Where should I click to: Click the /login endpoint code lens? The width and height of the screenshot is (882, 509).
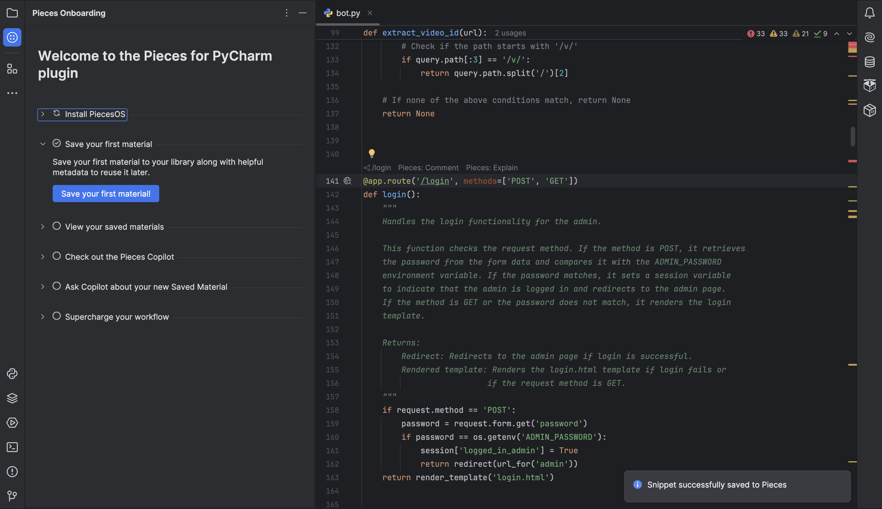coord(377,168)
